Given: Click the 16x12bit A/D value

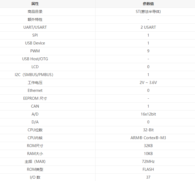Looking at the screenshot, I should coord(148,114).
